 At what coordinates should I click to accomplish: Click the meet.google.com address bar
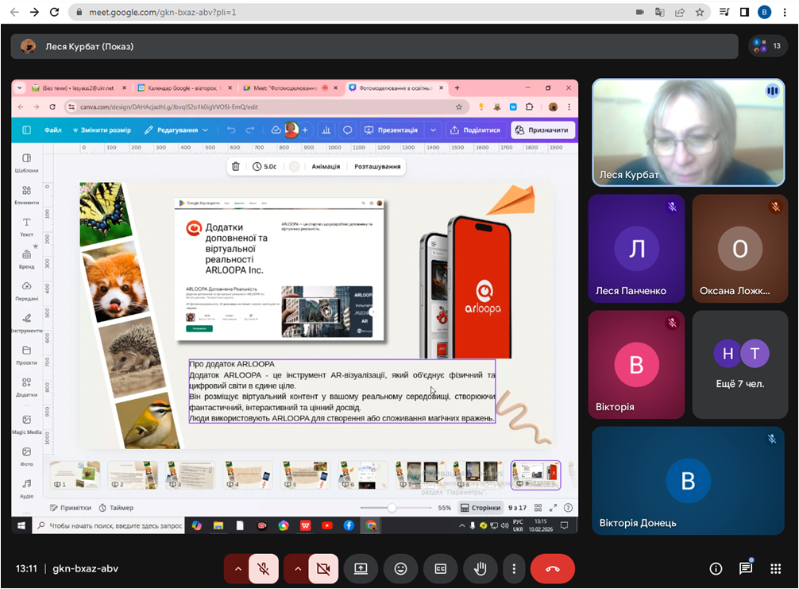click(318, 13)
